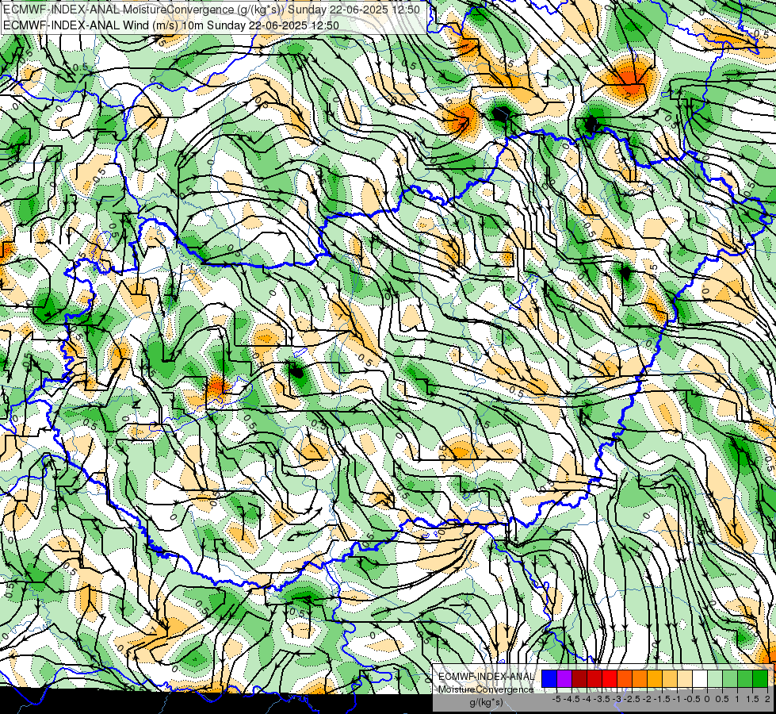Click the legend swatch between 1 and 1.5
776x714 pixels.
(x=745, y=678)
